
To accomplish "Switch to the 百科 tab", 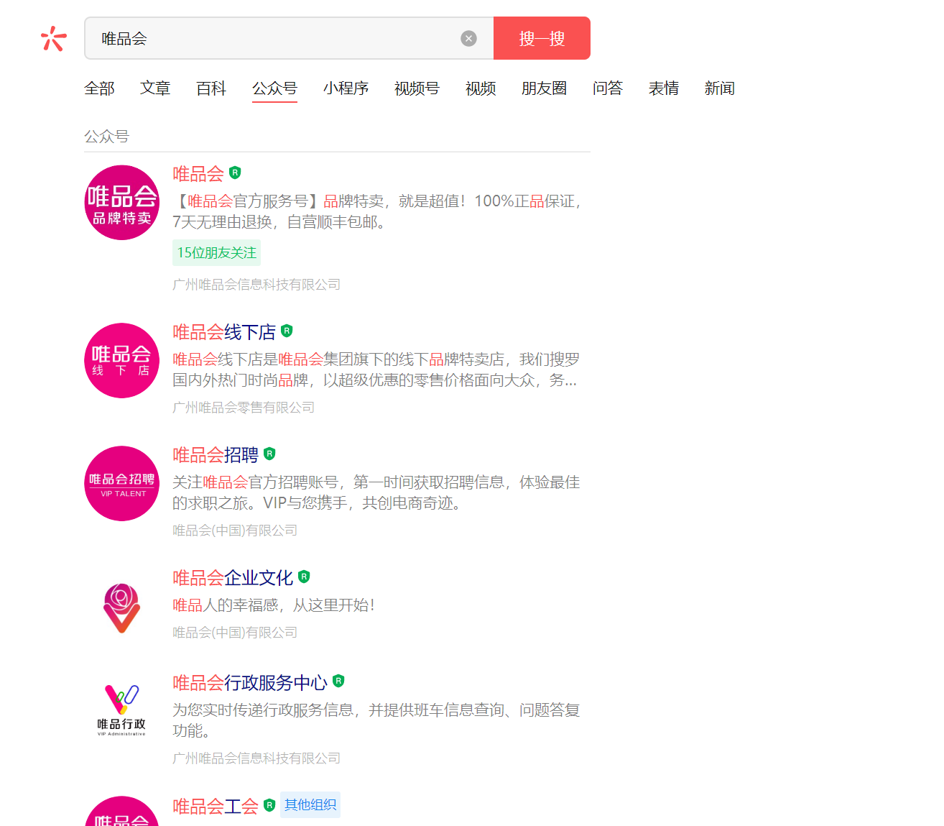I will click(x=211, y=88).
